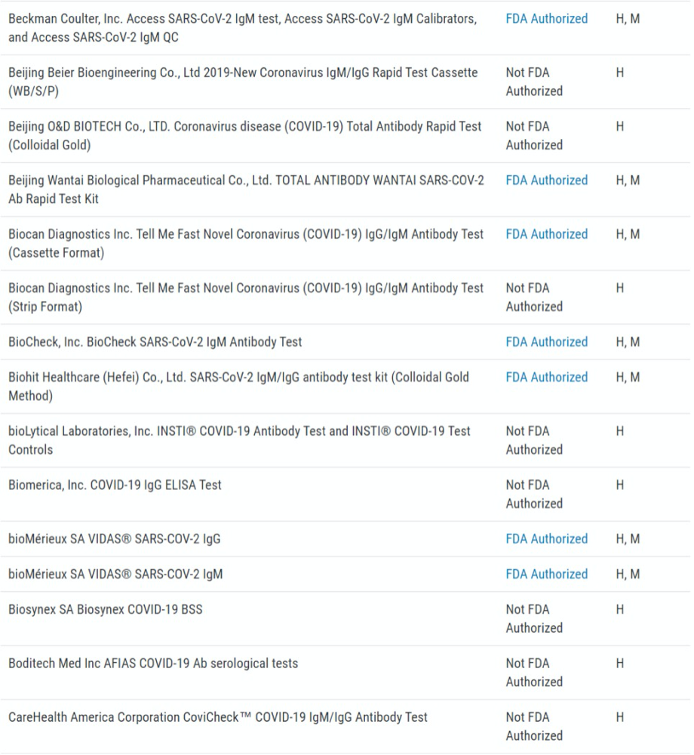This screenshot has width=694, height=755.
Task: Select the bioLytical Laboratories INSTI test entry
Action: (239, 440)
